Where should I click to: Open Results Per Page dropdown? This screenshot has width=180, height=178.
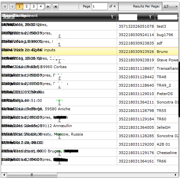(x=170, y=6)
